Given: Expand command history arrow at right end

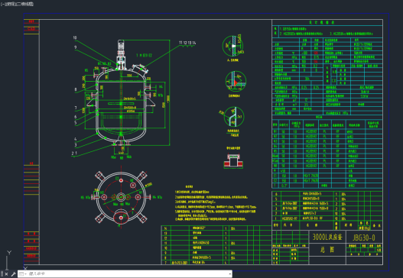Looking at the screenshot, I should (x=229, y=274).
